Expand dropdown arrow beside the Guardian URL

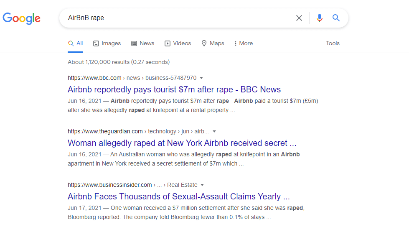[214, 131]
